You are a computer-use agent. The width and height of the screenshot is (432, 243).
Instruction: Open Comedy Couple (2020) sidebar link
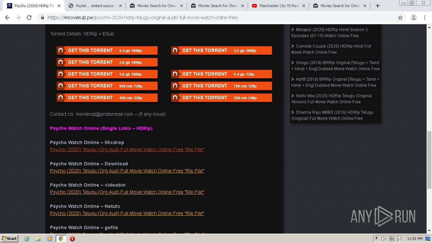[x=331, y=49]
